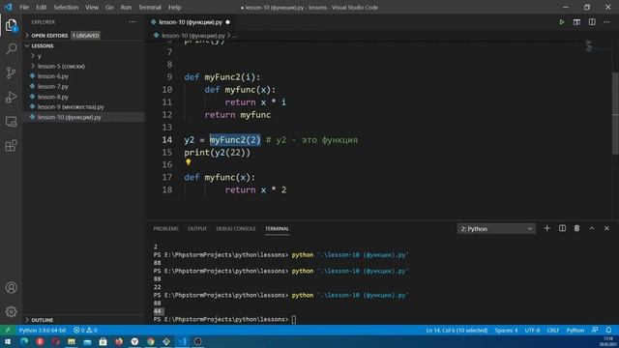Open the View menu
Image resolution: width=619 pixels, height=348 pixels.
92,7
